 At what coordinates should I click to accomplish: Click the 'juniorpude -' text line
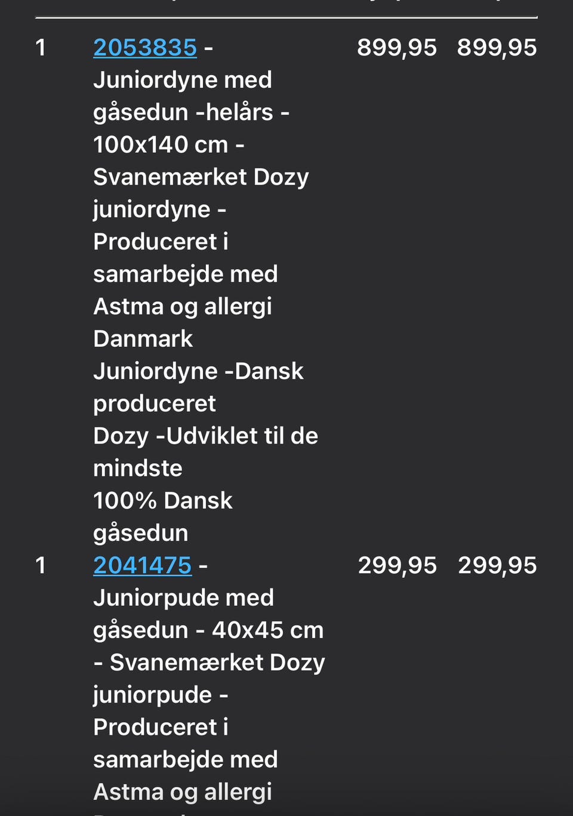[161, 695]
